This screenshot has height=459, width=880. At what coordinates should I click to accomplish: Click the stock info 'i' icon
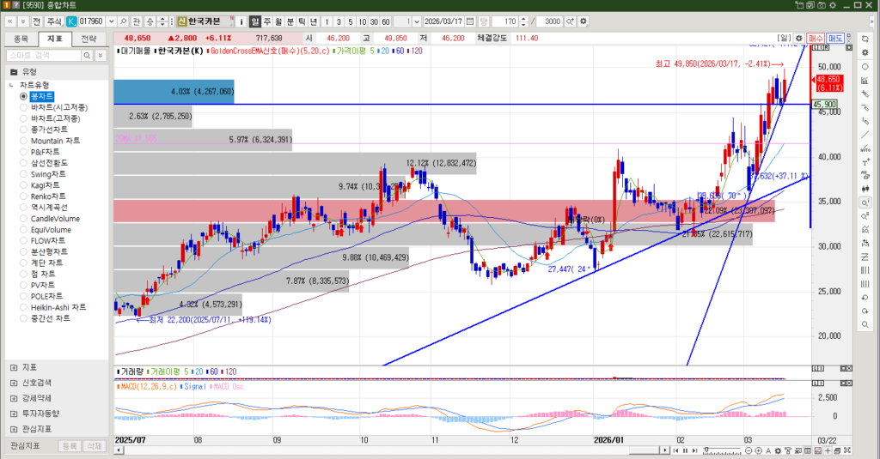pos(241,21)
